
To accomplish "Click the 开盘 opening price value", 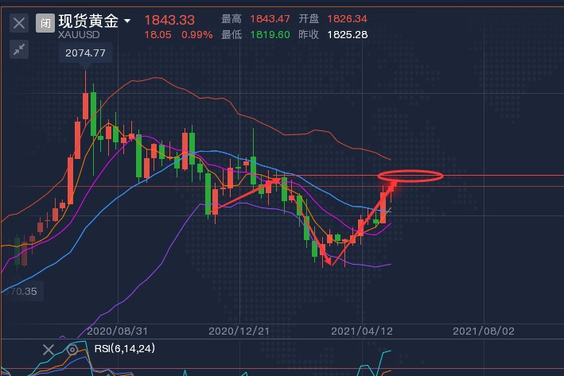I will [x=348, y=19].
